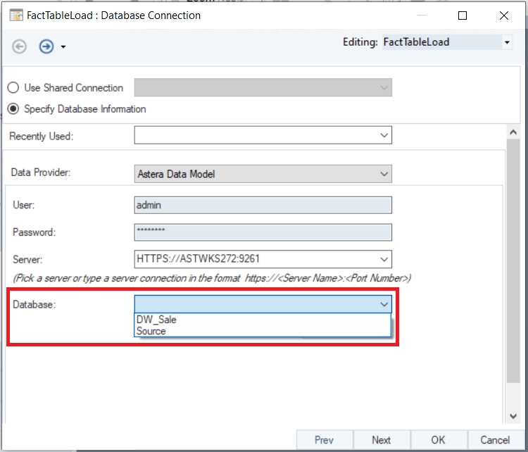This screenshot has height=452, width=528.
Task: Click the Password input field
Action: tap(263, 232)
